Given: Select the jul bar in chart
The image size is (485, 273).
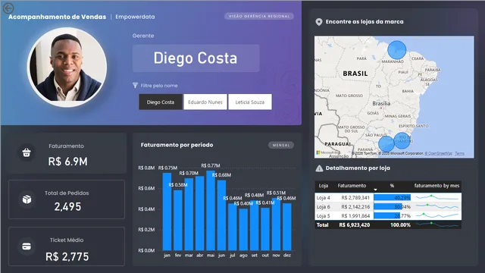Looking at the screenshot, I should (233, 227).
